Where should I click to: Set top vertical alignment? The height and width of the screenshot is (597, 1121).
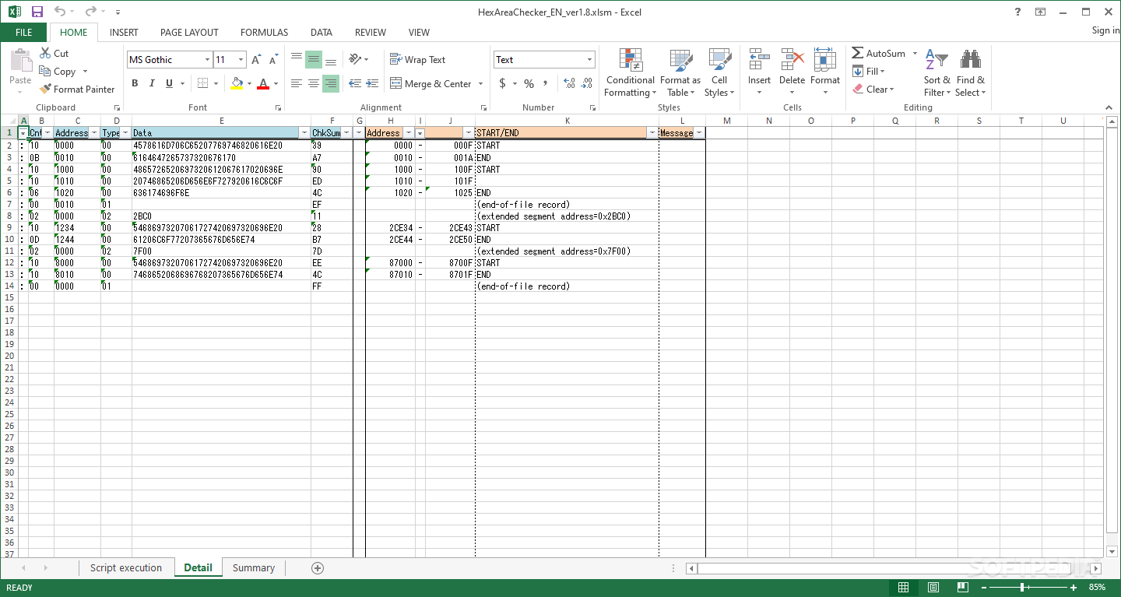[297, 59]
